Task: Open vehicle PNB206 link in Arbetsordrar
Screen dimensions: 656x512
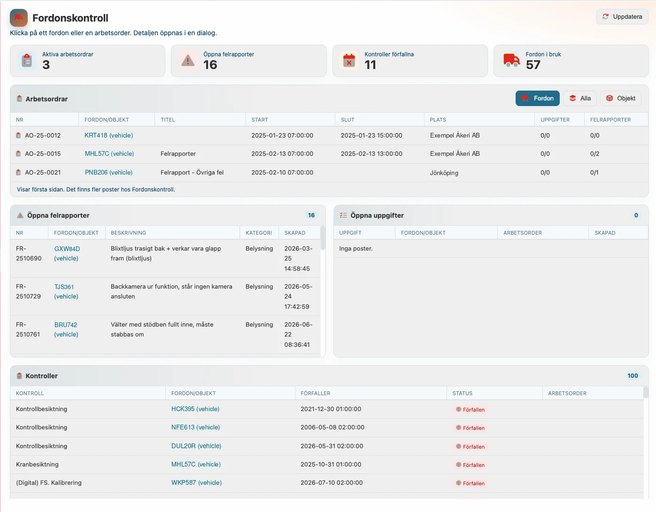Action: coord(108,173)
